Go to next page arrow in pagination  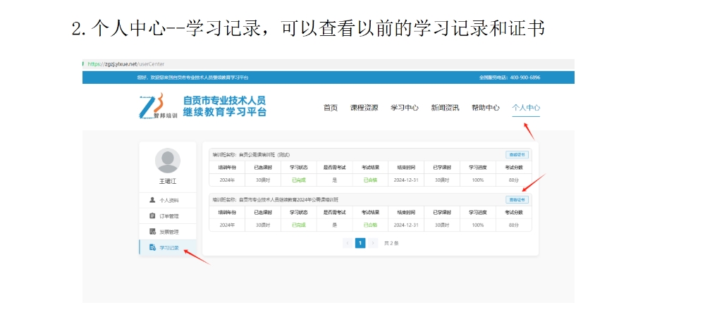(x=373, y=243)
